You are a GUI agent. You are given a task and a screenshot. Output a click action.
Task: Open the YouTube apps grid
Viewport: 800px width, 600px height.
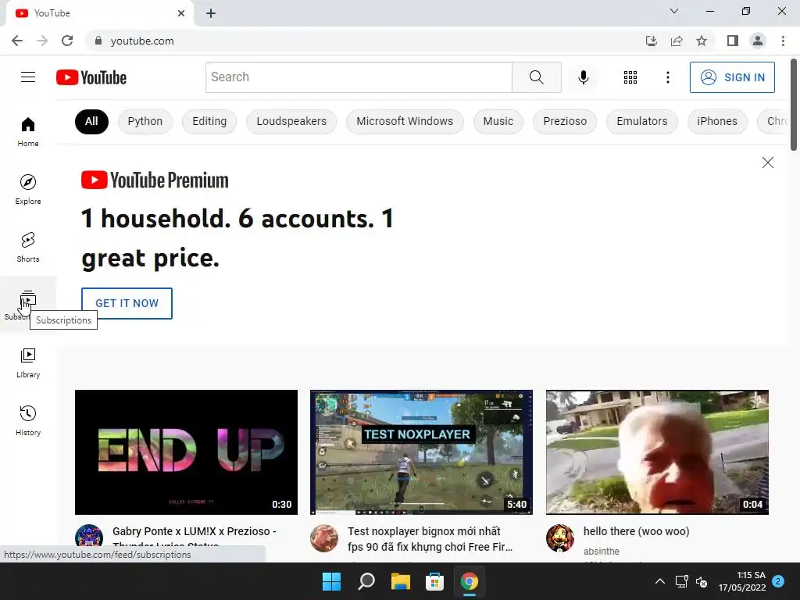click(x=630, y=77)
